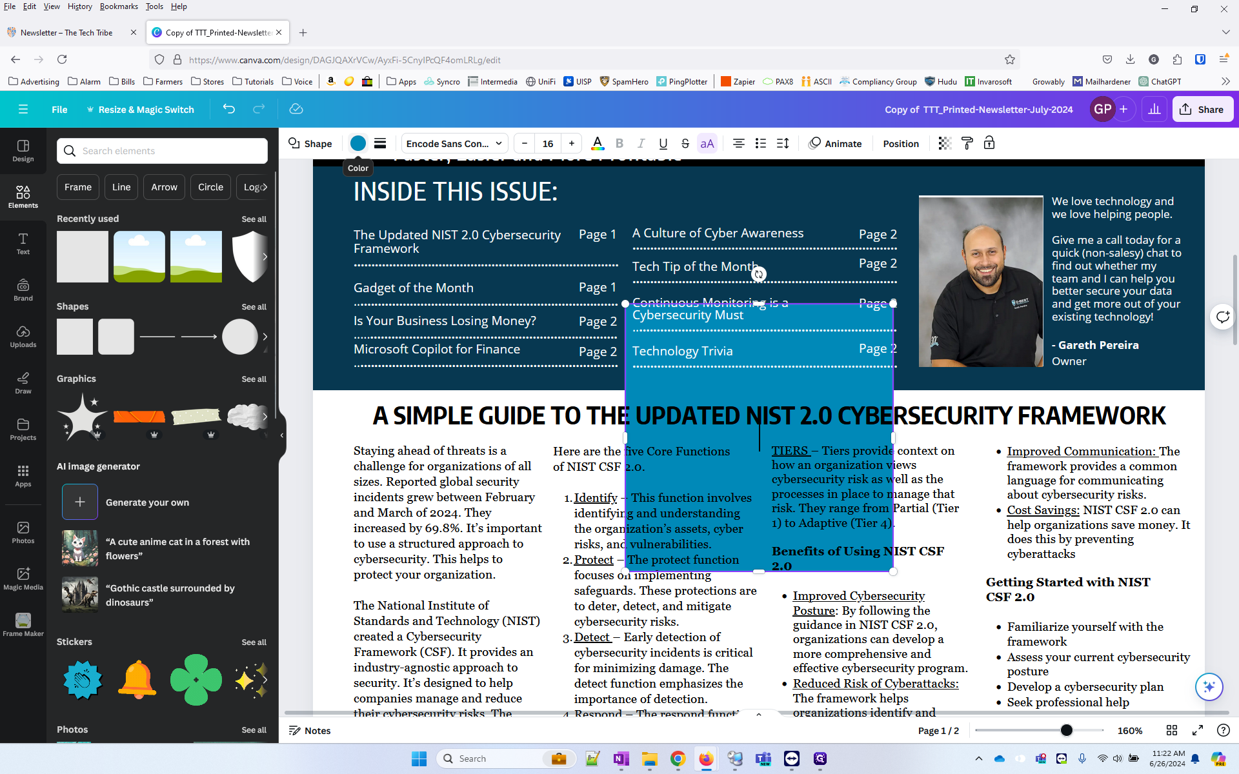The width and height of the screenshot is (1239, 774).
Task: Lock the selected element
Action: pos(989,143)
